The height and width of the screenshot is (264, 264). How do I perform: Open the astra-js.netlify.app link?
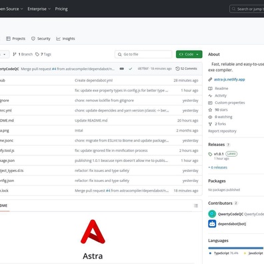click(229, 79)
